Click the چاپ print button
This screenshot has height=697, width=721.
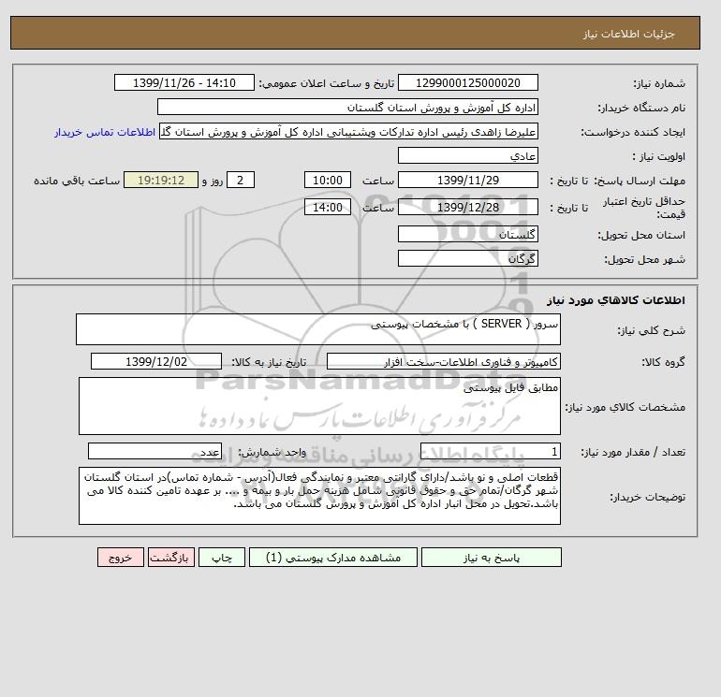pos(222,558)
